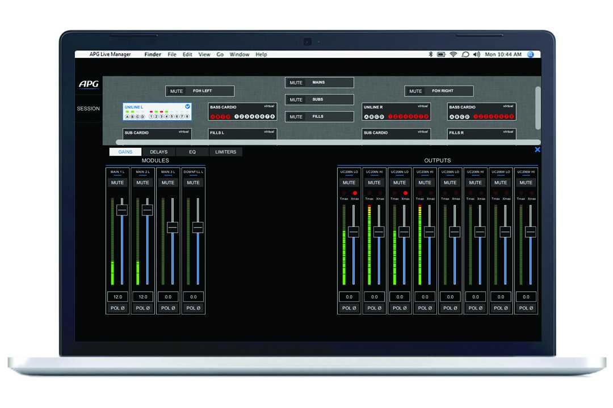Screen dimensions: 613x408
Task: Open the Window menu
Action: point(240,54)
